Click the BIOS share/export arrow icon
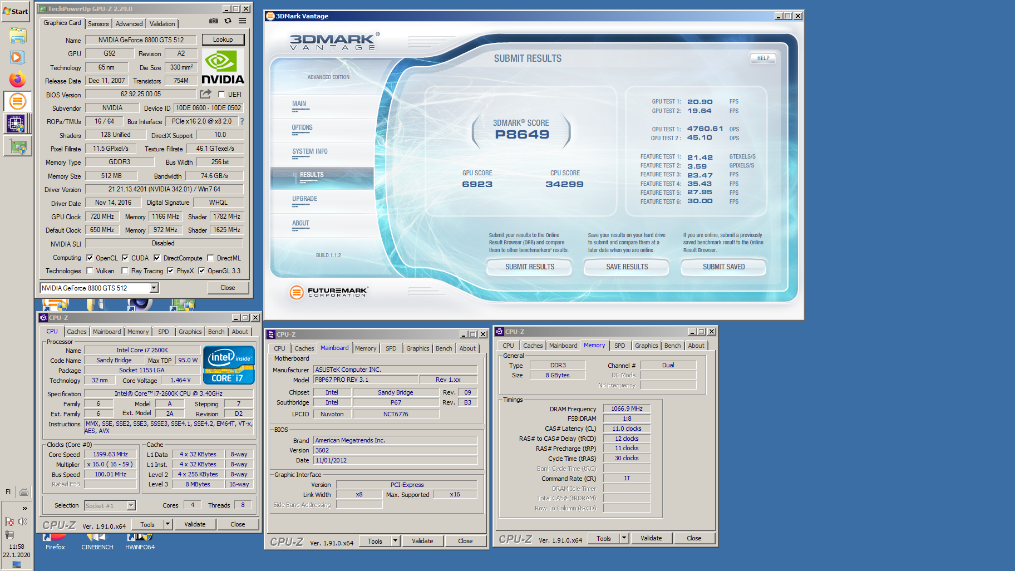This screenshot has width=1015, height=571. click(x=206, y=94)
